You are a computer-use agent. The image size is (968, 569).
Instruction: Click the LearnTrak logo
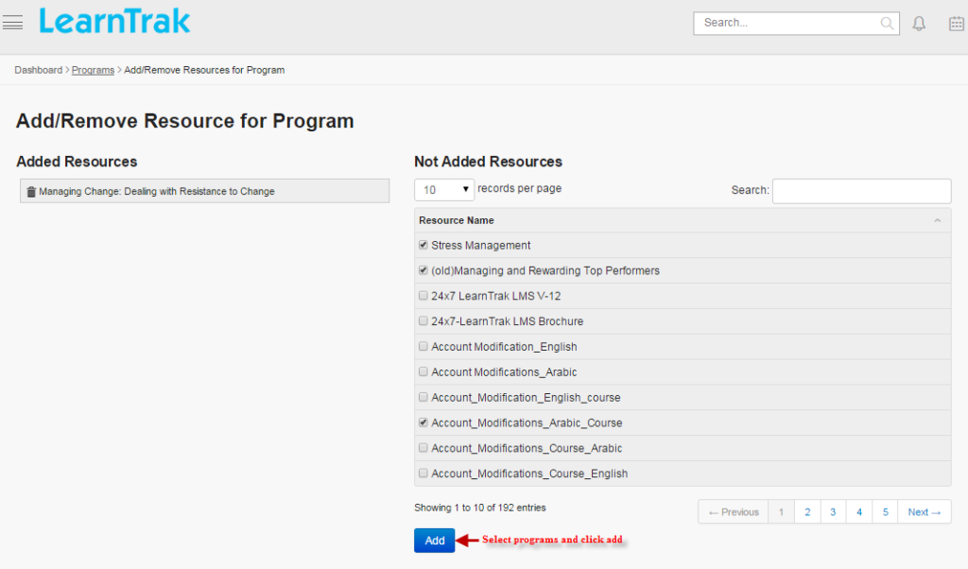click(x=114, y=22)
